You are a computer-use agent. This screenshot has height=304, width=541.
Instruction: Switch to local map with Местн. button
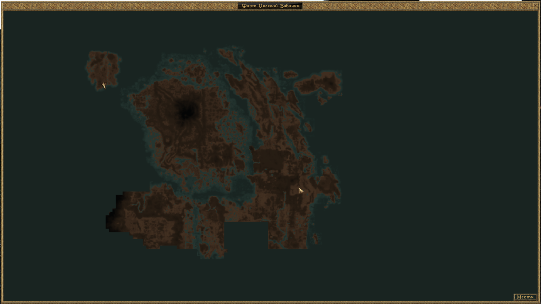[525, 297]
